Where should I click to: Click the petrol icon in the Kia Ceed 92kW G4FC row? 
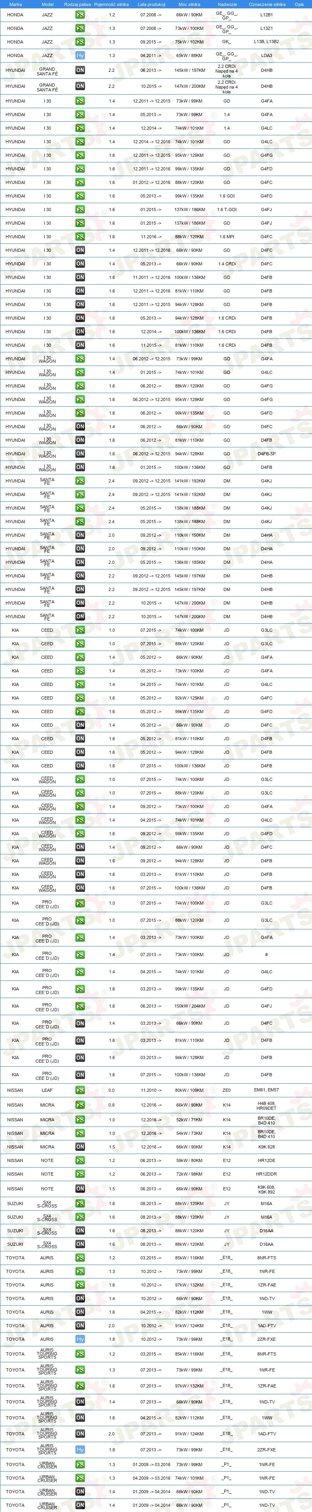point(80,698)
